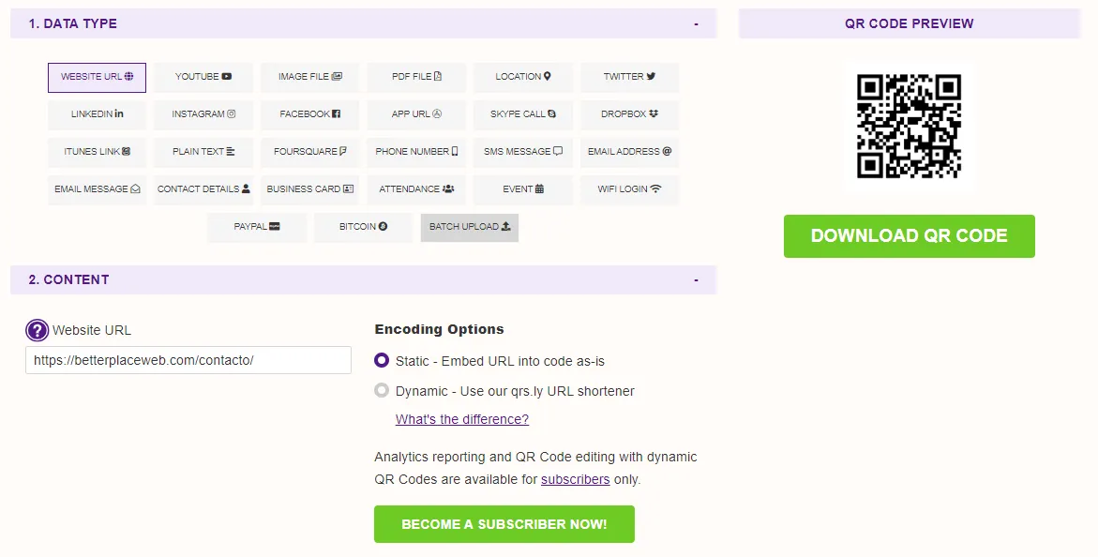Screen dimensions: 1098x557
Task: Select the Facebook data type
Action: pyautogui.click(x=309, y=114)
